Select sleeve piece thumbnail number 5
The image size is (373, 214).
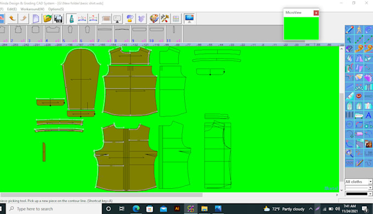(x=70, y=34)
